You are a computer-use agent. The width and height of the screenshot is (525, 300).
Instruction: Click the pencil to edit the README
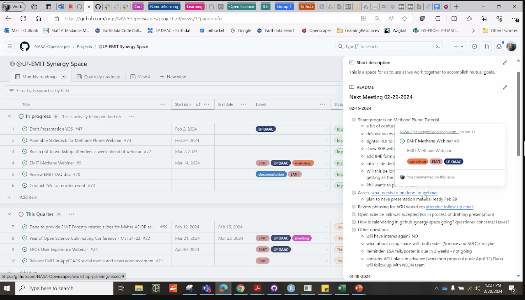(x=505, y=87)
